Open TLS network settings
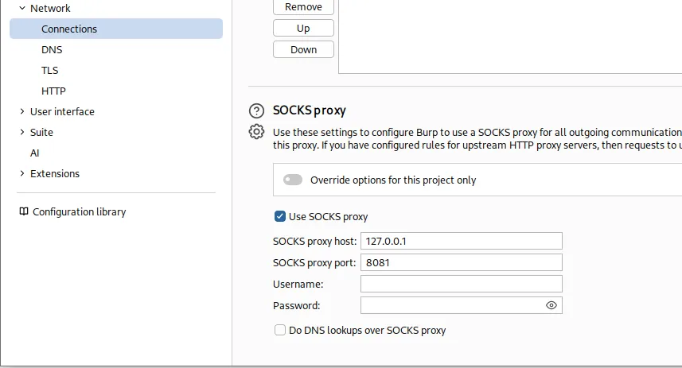682x368 pixels. coord(49,71)
